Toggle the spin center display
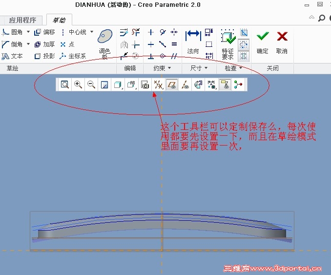Viewport: 331px width, 275px height. tap(238, 85)
